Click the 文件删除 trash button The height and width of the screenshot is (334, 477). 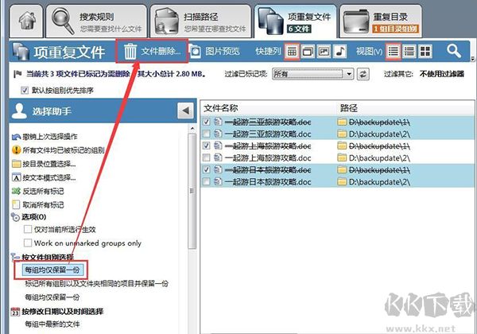(x=152, y=52)
